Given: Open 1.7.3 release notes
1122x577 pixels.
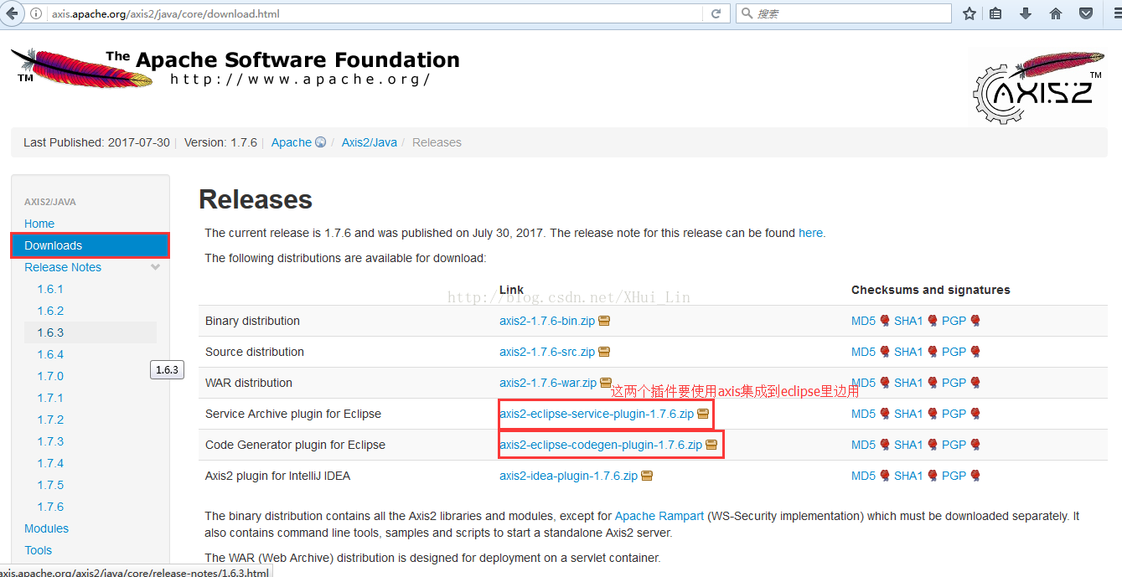Looking at the screenshot, I should click(x=50, y=441).
